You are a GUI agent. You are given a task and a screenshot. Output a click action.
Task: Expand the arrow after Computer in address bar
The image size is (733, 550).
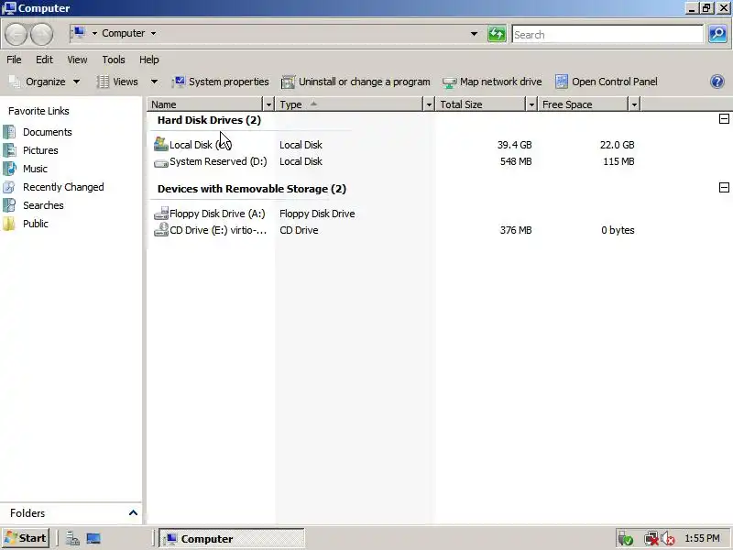click(153, 33)
